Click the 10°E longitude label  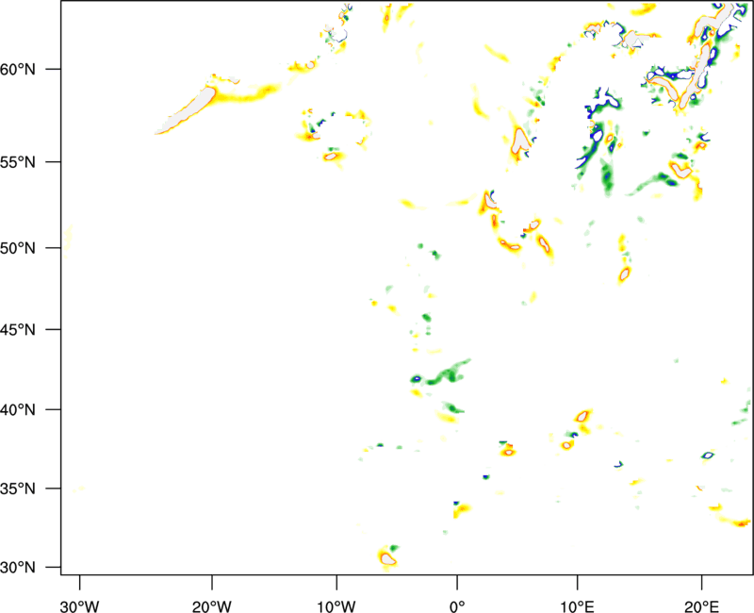coord(577,606)
